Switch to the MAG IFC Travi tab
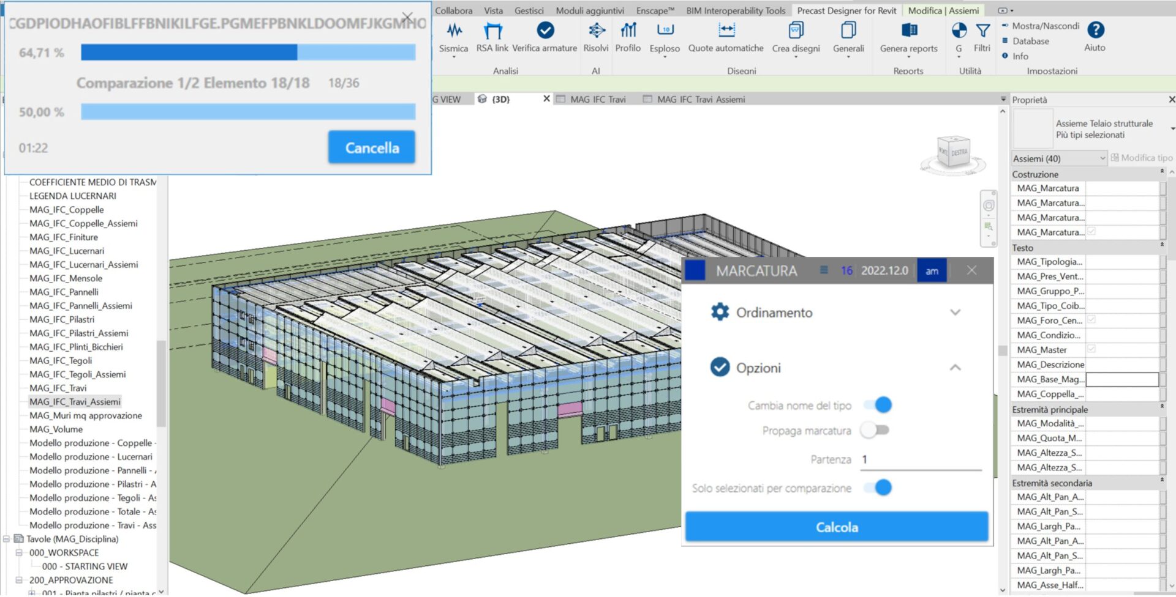Screen dimensions: 1176x597 [x=597, y=98]
